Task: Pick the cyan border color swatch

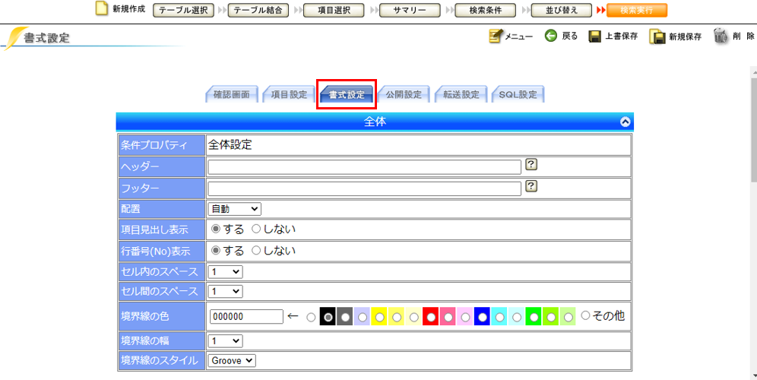Action: pos(499,317)
